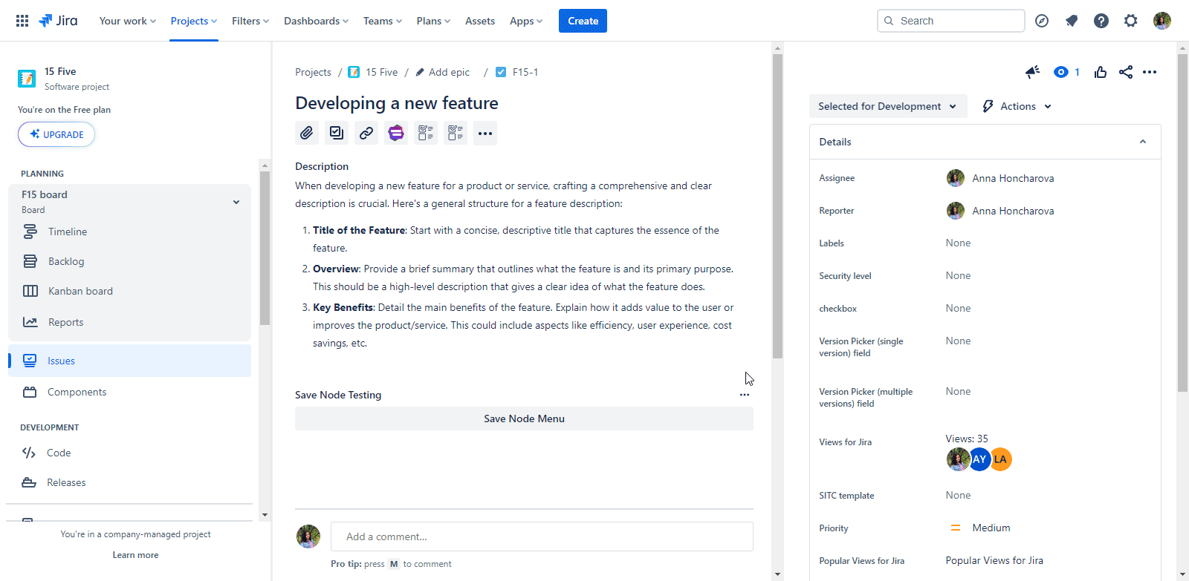The image size is (1189, 581).
Task: Click the attach file paperclip icon
Action: click(307, 133)
